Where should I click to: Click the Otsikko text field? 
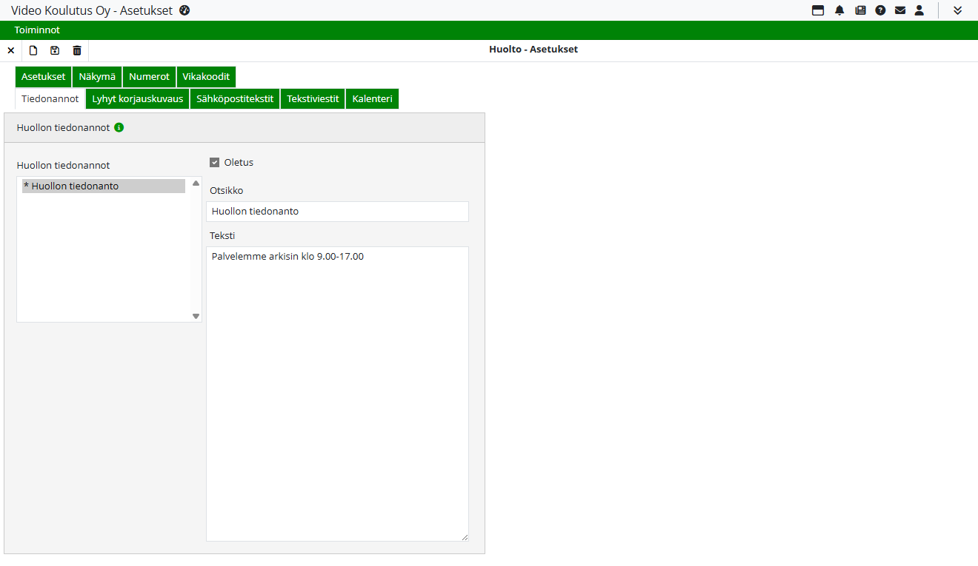337,212
